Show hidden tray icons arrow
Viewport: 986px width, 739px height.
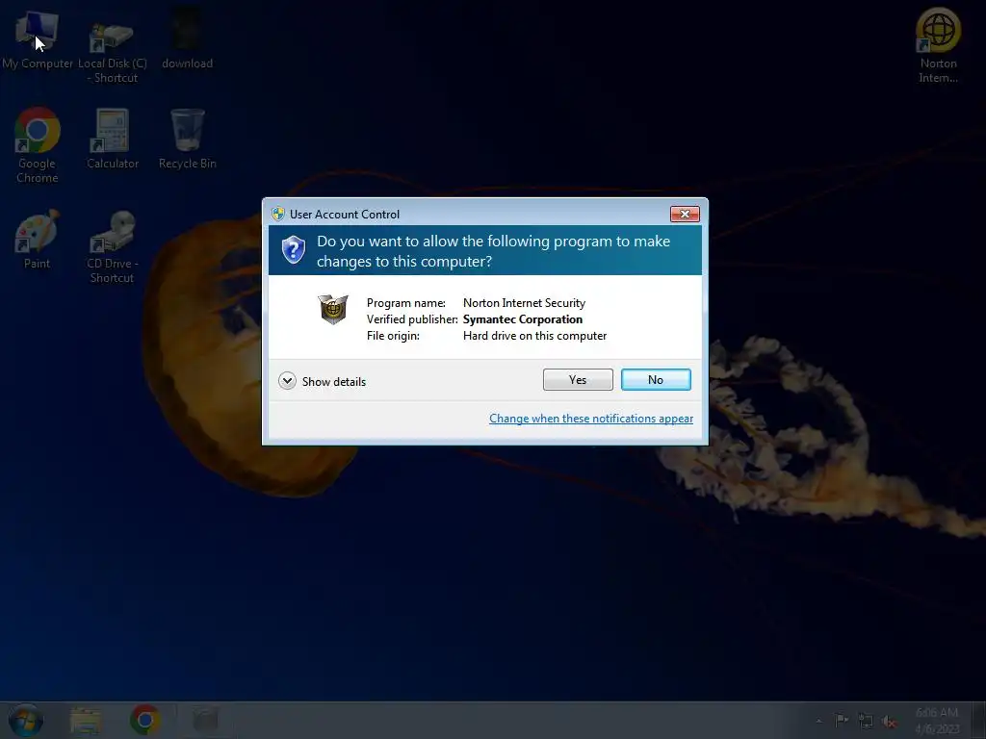coord(818,722)
